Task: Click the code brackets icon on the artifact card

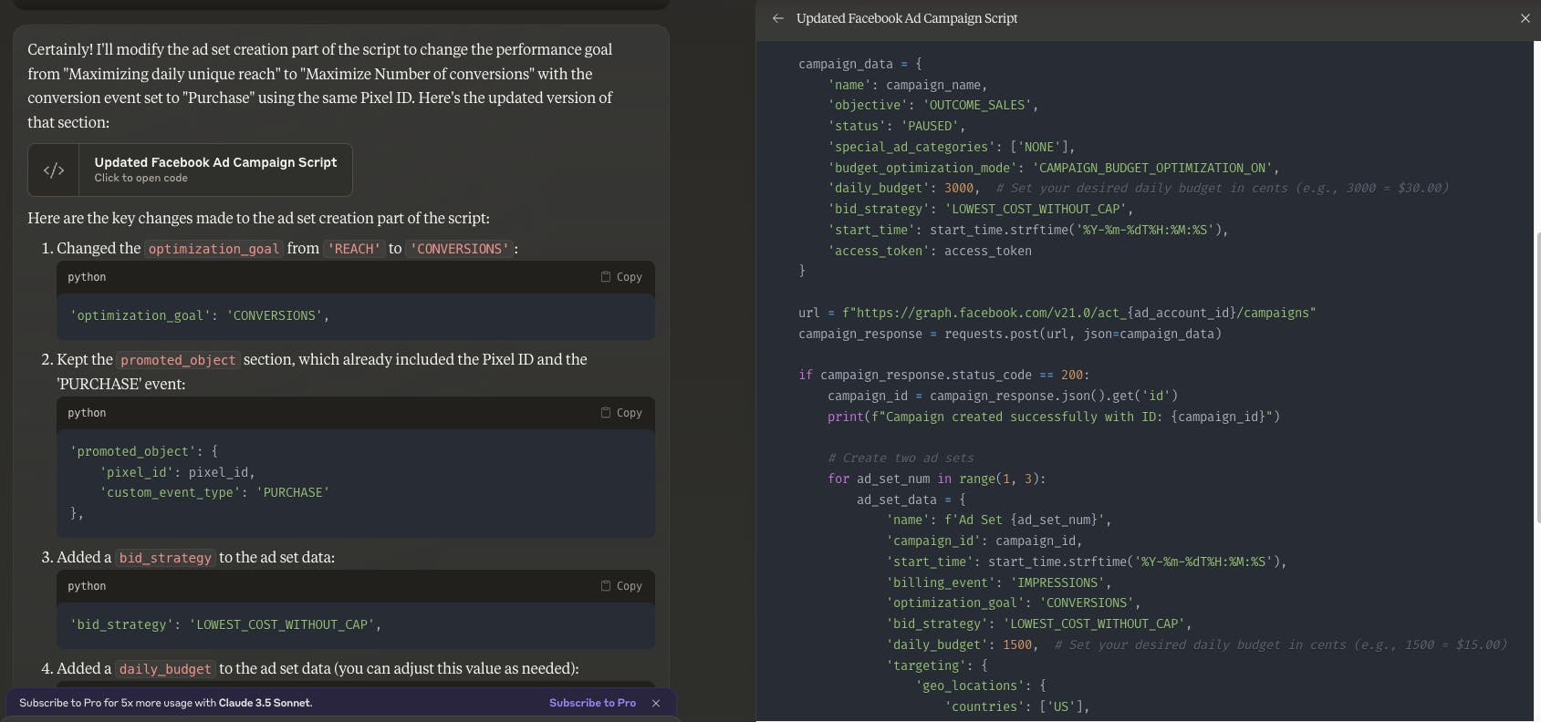Action: point(54,170)
